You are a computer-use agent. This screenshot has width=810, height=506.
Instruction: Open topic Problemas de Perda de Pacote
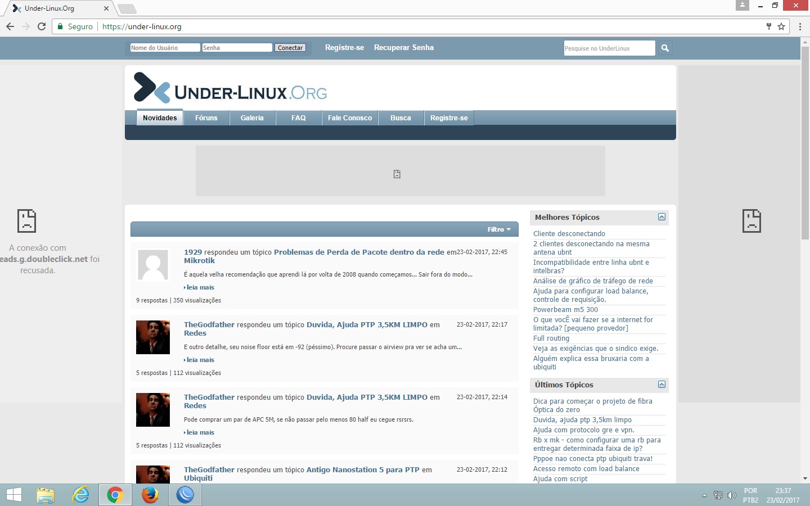(x=359, y=252)
